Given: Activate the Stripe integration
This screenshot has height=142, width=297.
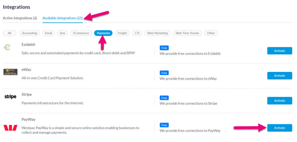Looking at the screenshot, I should [280, 100].
